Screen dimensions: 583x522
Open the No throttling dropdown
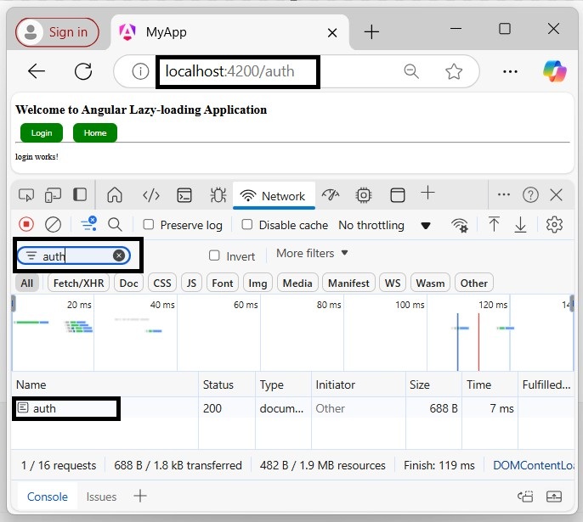pyautogui.click(x=384, y=225)
